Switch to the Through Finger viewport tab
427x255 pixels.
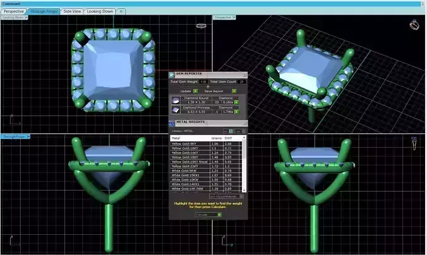click(44, 11)
